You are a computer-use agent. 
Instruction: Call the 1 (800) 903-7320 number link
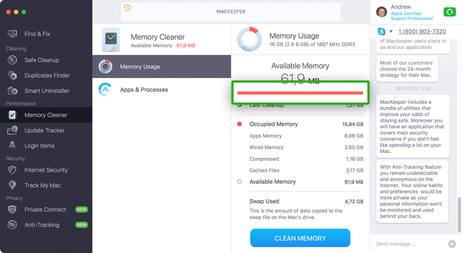click(422, 31)
